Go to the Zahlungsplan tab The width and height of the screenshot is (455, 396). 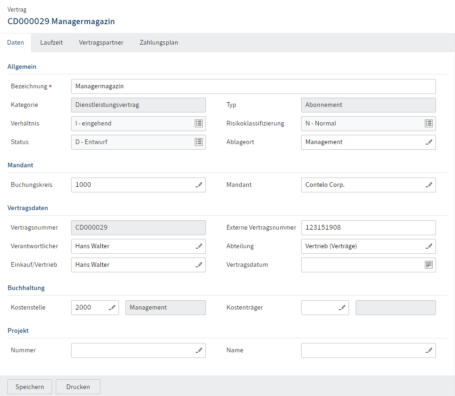click(x=158, y=43)
